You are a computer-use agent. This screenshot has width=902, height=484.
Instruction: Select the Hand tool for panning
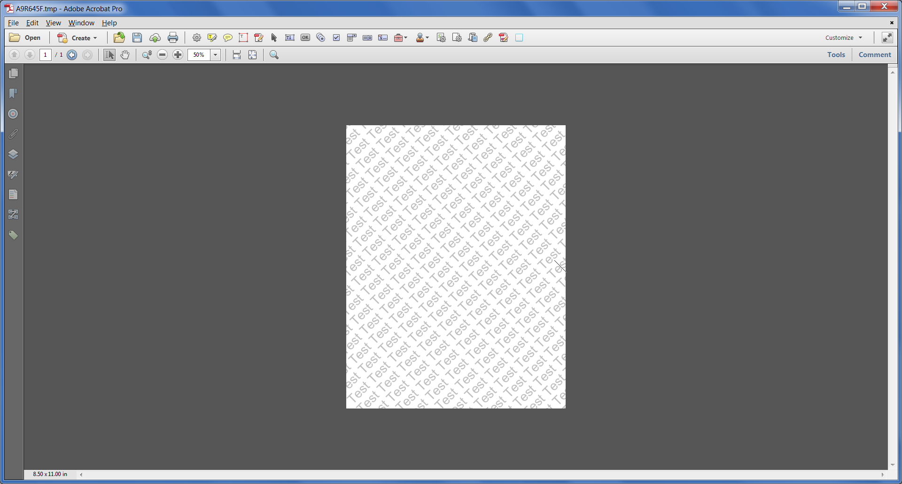tap(124, 55)
